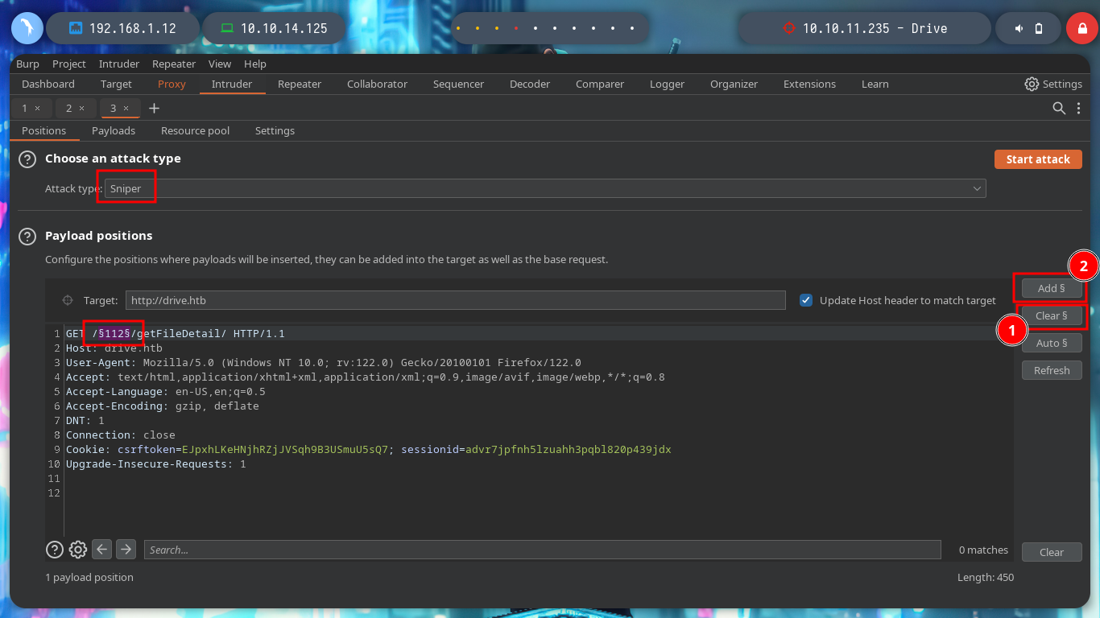Switch to the Target tab
Viewport: 1100px width, 618px height.
[116, 84]
